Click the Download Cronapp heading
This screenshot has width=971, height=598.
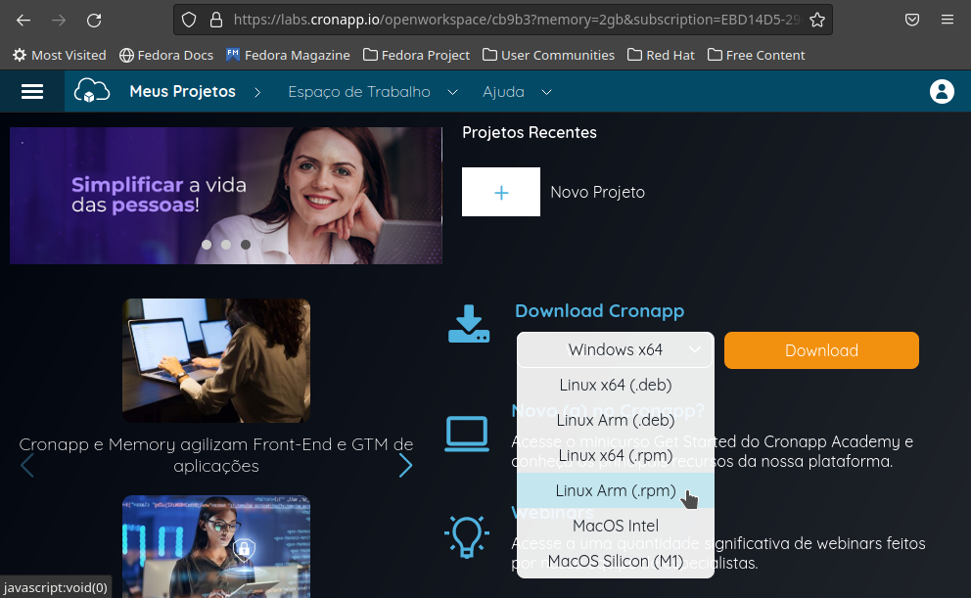tap(599, 311)
